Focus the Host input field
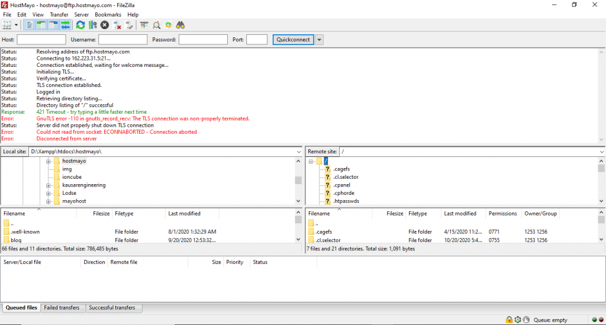 [41, 40]
